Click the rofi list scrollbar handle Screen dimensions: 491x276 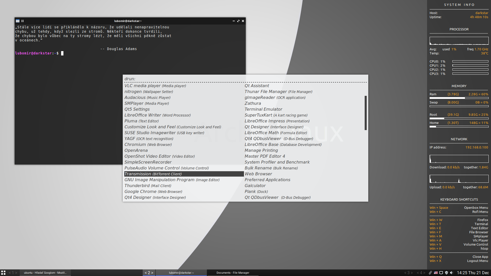(x=366, y=113)
